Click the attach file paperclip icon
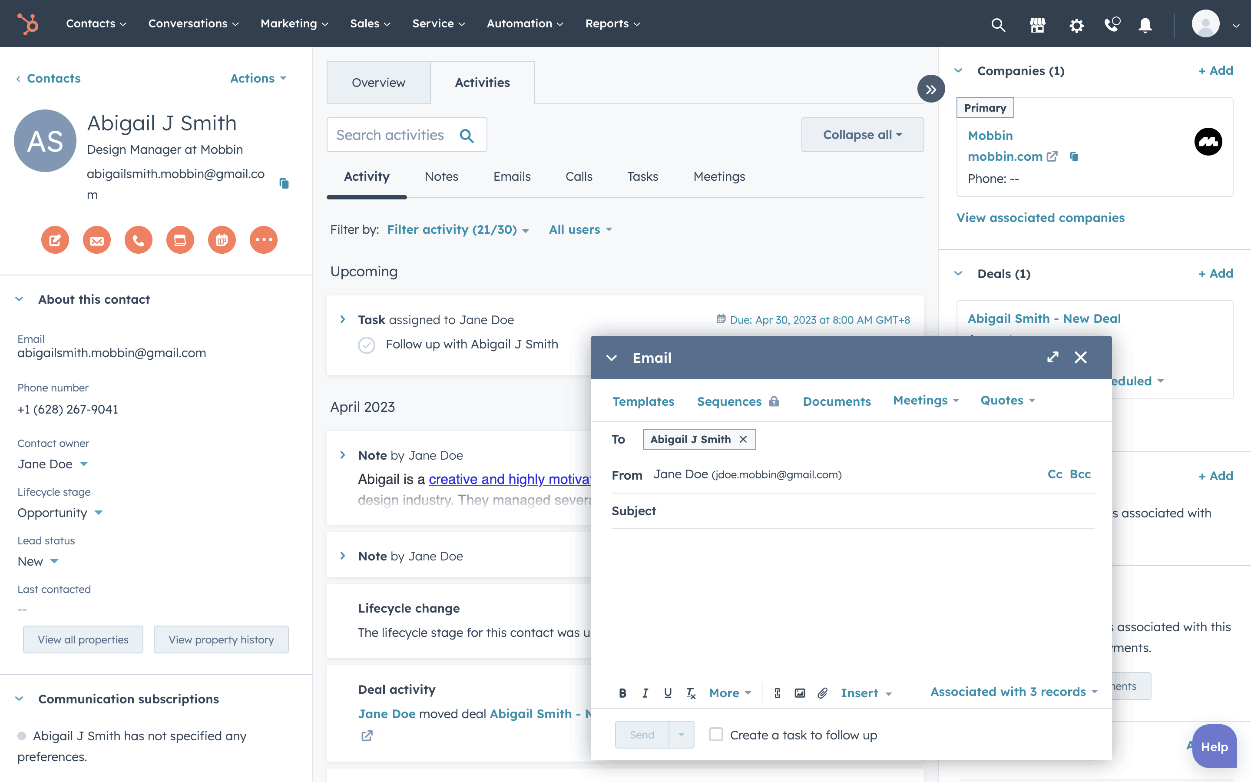The image size is (1251, 782). [822, 693]
